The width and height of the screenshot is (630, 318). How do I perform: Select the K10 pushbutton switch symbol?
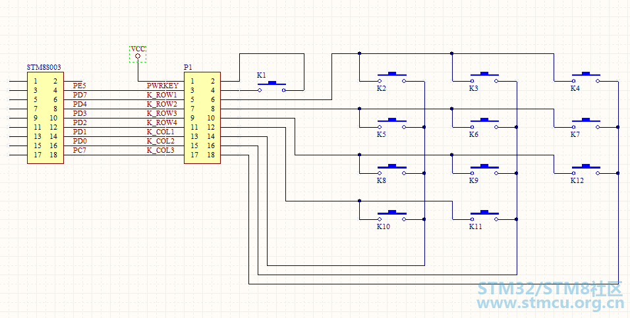coord(391,216)
